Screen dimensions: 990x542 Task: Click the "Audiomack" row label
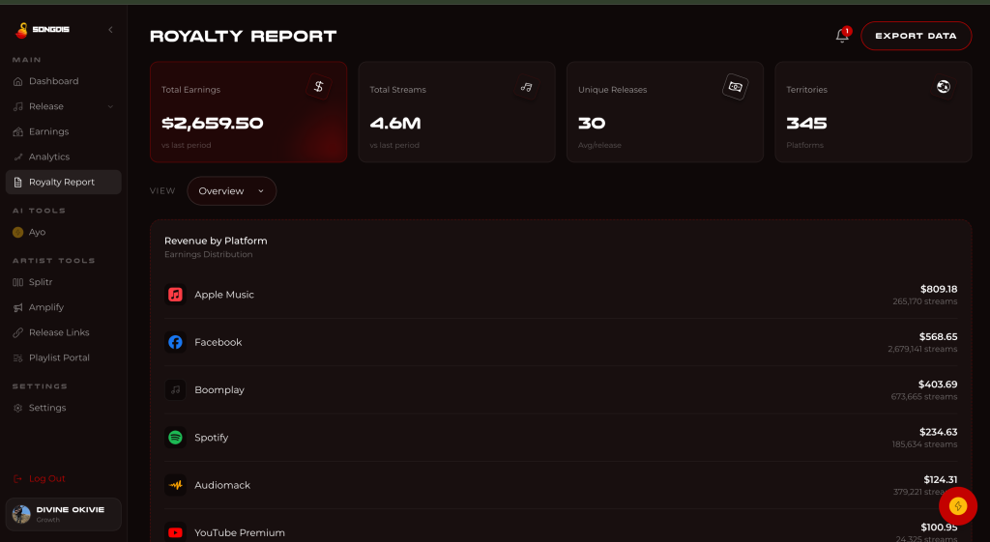click(222, 485)
